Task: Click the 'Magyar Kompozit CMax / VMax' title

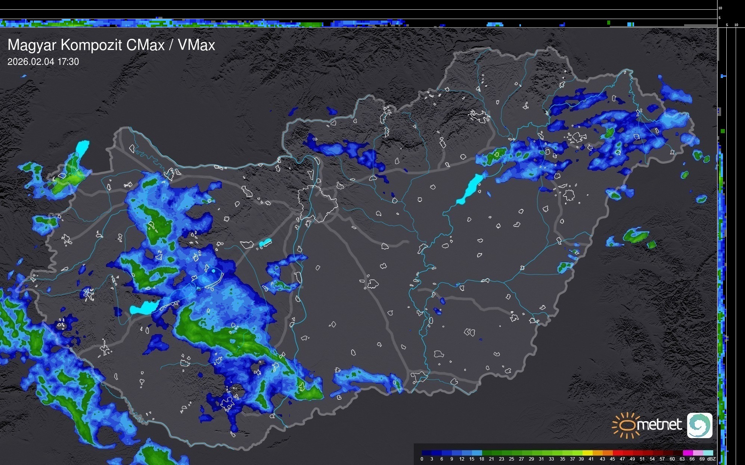Action: pyautogui.click(x=111, y=45)
